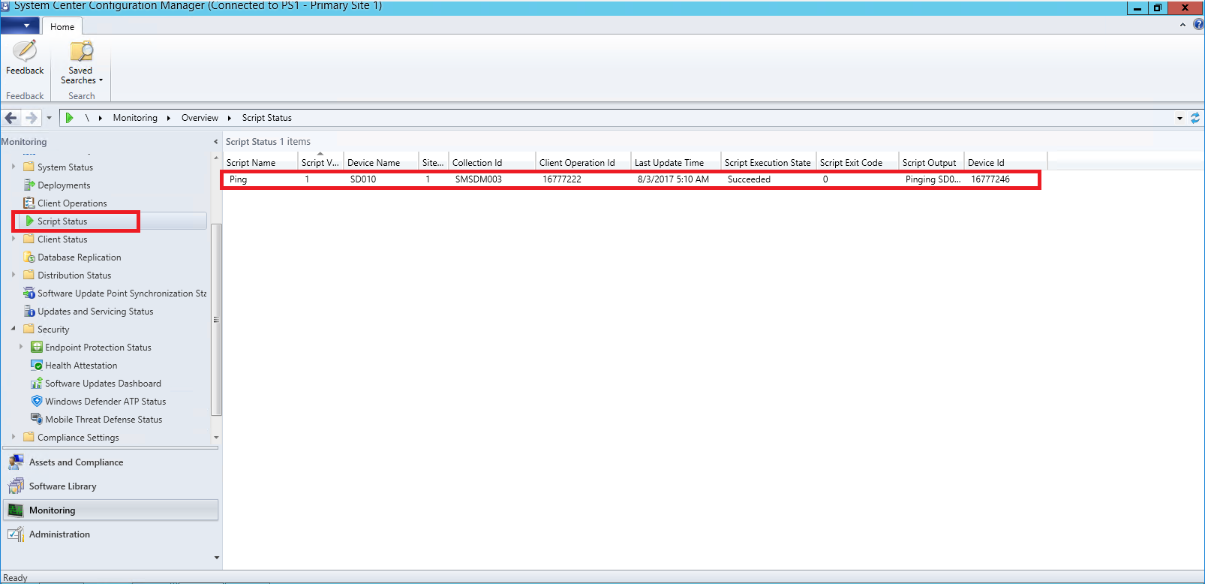
Task: Click the Assets and Compliance workspace icon
Action: tap(16, 462)
